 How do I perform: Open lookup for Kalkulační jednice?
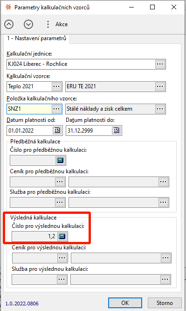[x=160, y=64]
